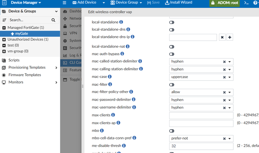Click the plus icon for local-standalone-dns-ip

pyautogui.click(x=230, y=37)
